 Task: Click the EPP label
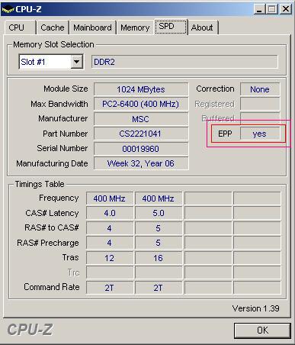click(x=225, y=134)
